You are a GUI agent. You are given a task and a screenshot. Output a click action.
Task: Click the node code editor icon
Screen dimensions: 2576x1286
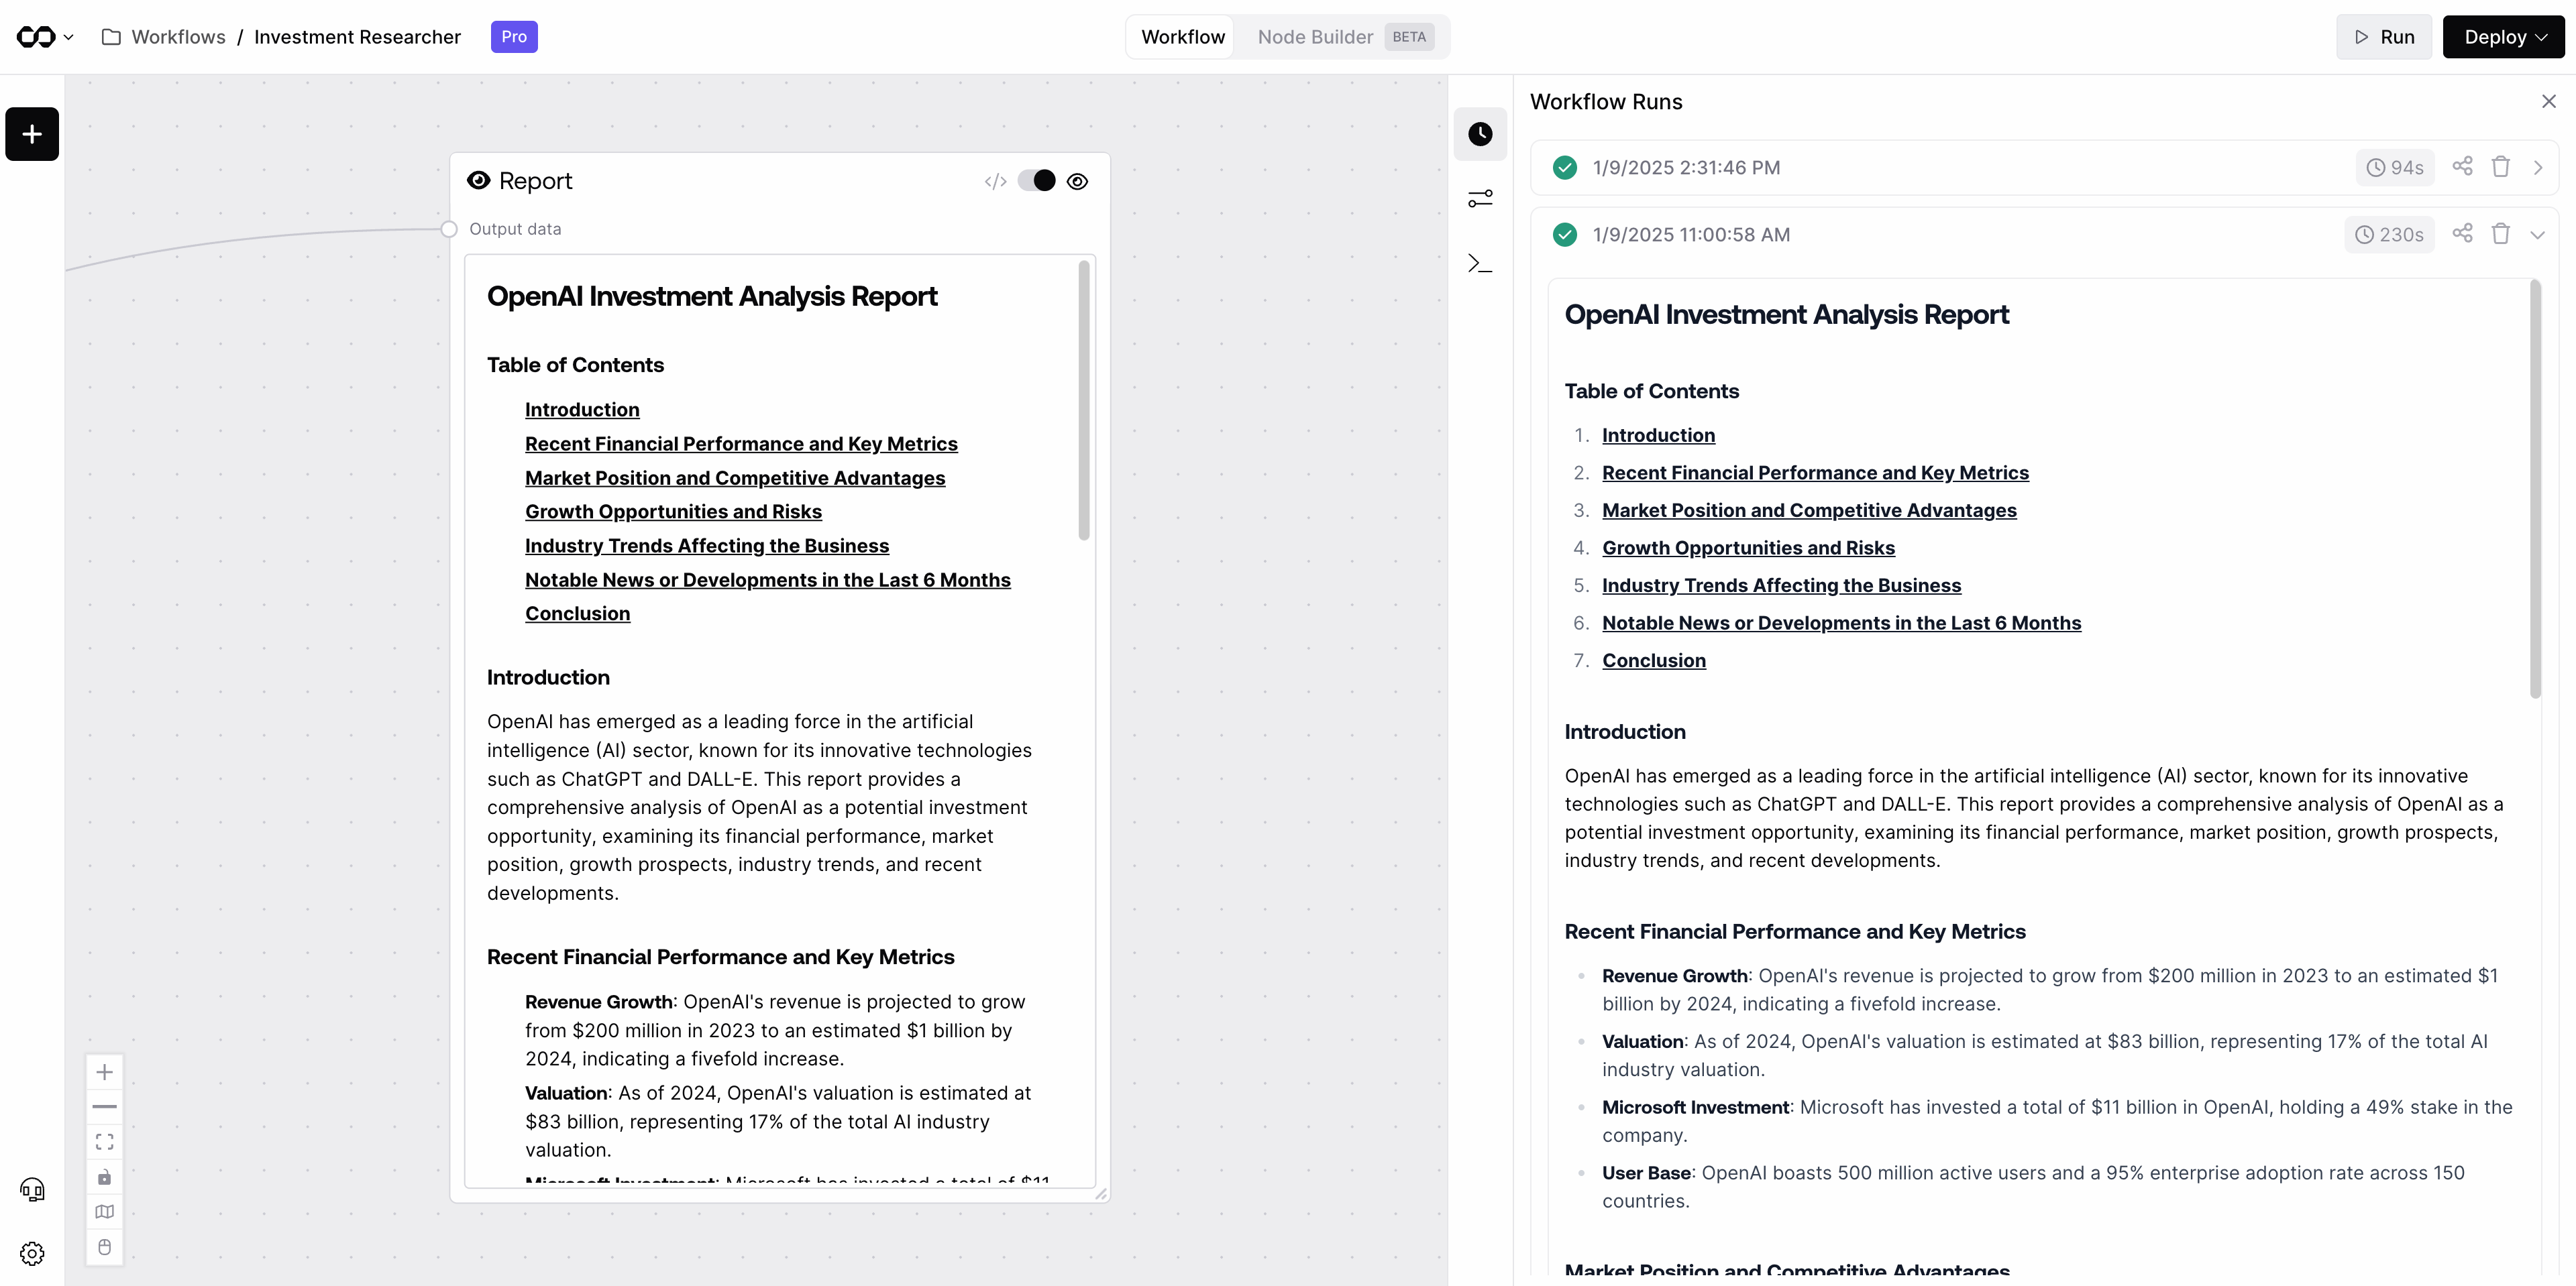click(994, 180)
